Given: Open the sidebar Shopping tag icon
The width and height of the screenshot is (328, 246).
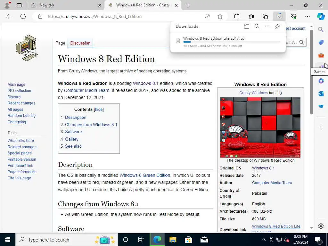Looking at the screenshot, I should pos(321,43).
